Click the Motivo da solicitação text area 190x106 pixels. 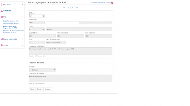coord(70,51)
